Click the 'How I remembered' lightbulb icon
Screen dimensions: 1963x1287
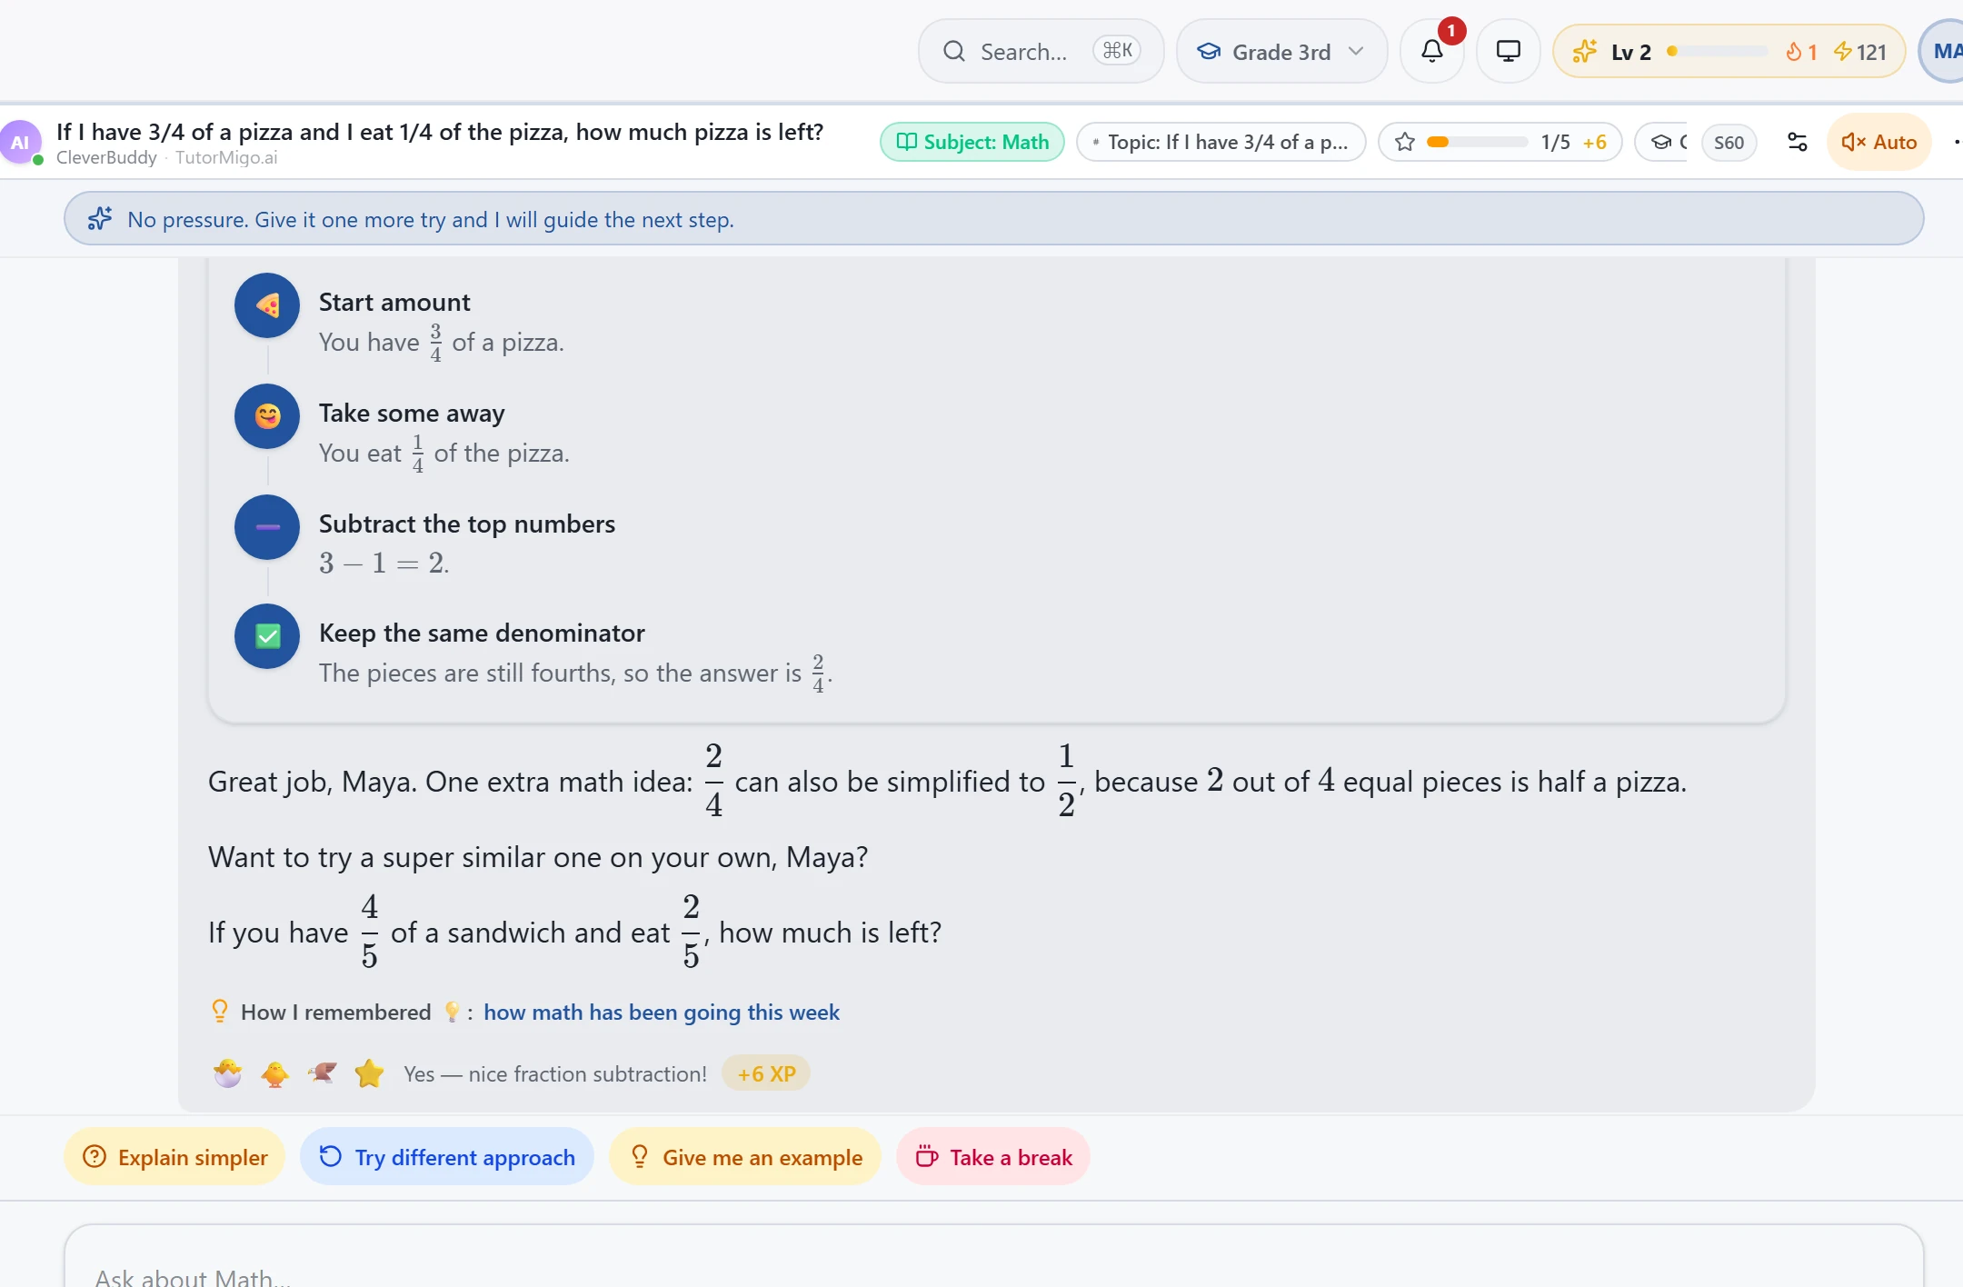pos(220,1012)
